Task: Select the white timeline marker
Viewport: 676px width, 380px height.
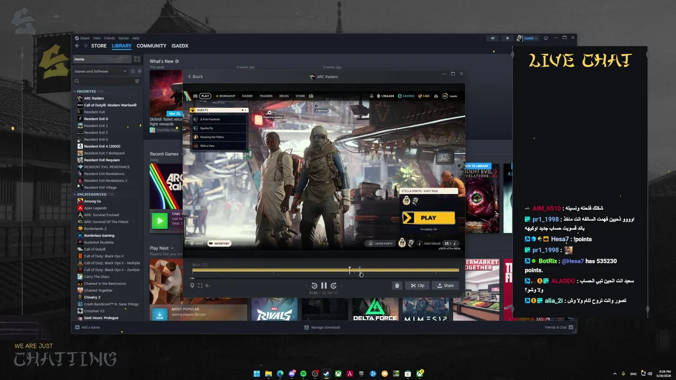Action: click(x=349, y=270)
